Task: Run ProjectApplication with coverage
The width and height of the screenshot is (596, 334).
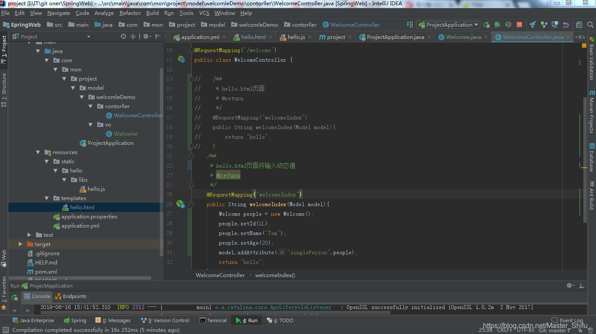Action: tap(508, 25)
